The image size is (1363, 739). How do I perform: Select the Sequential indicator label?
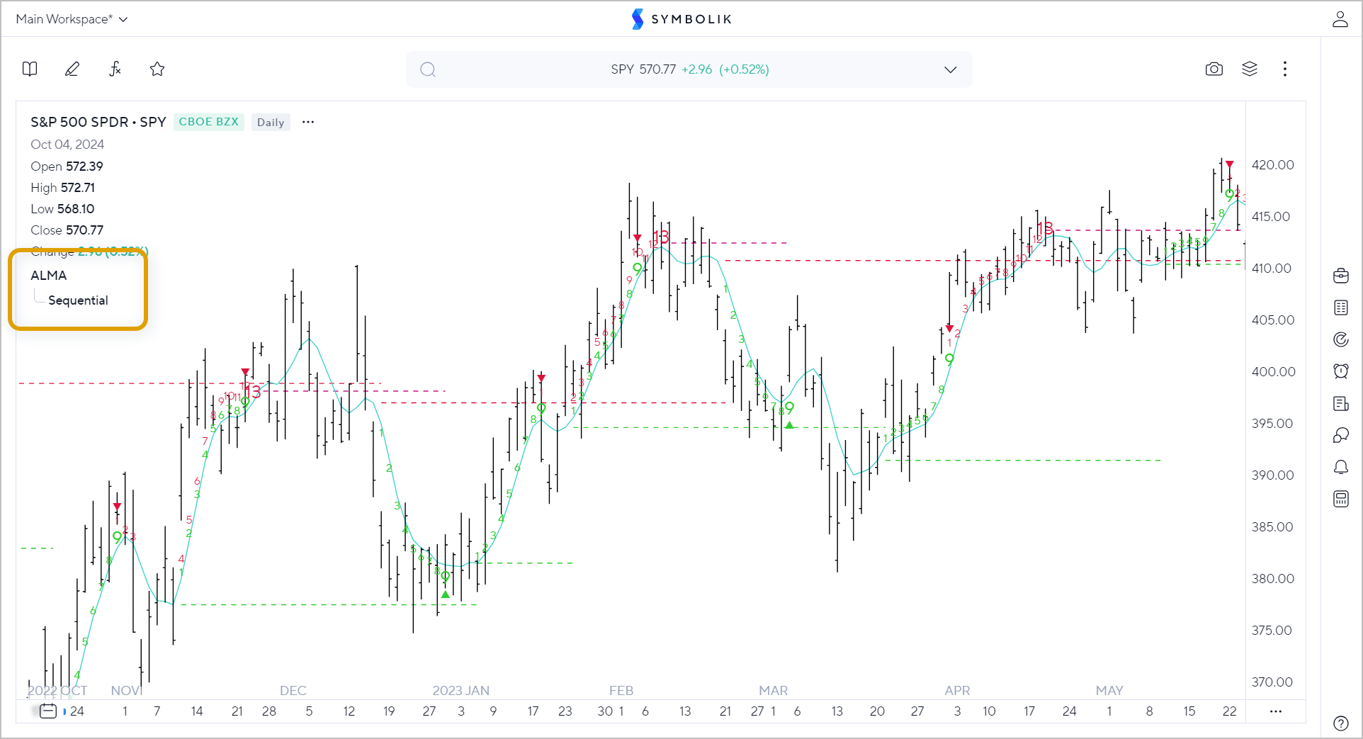click(x=78, y=300)
